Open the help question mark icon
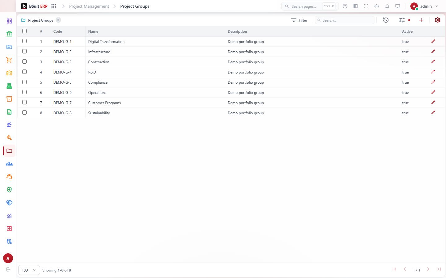Viewport: 446px width, 278px height. coord(345,6)
